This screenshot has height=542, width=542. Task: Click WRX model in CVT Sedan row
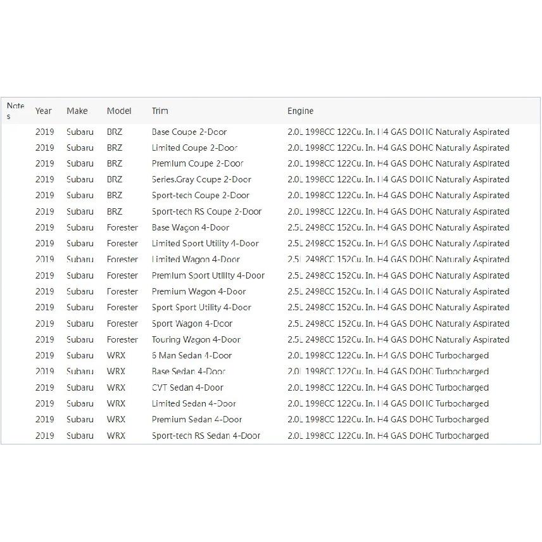point(116,388)
